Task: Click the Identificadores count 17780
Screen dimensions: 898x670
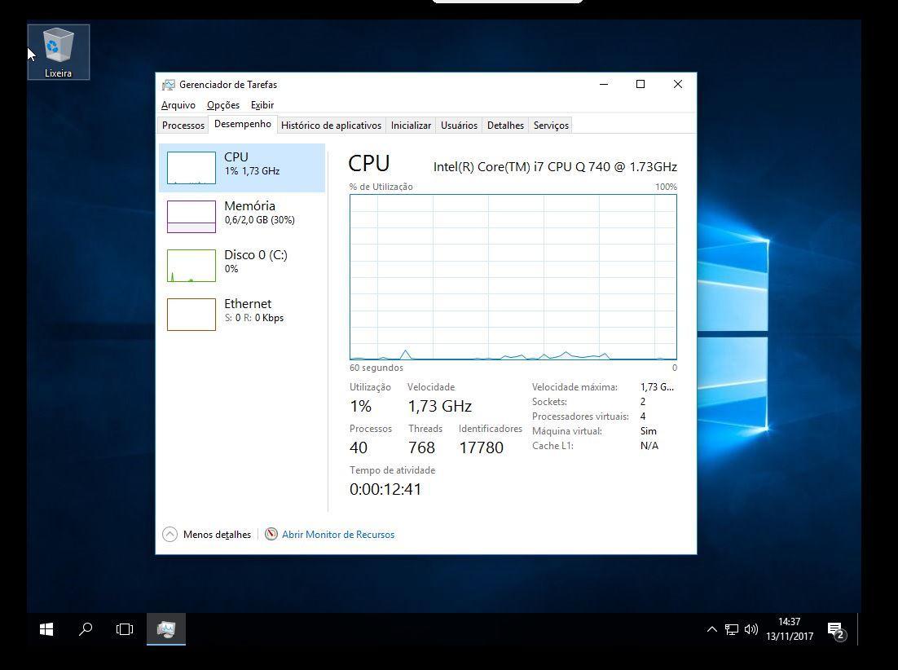Action: click(x=481, y=447)
